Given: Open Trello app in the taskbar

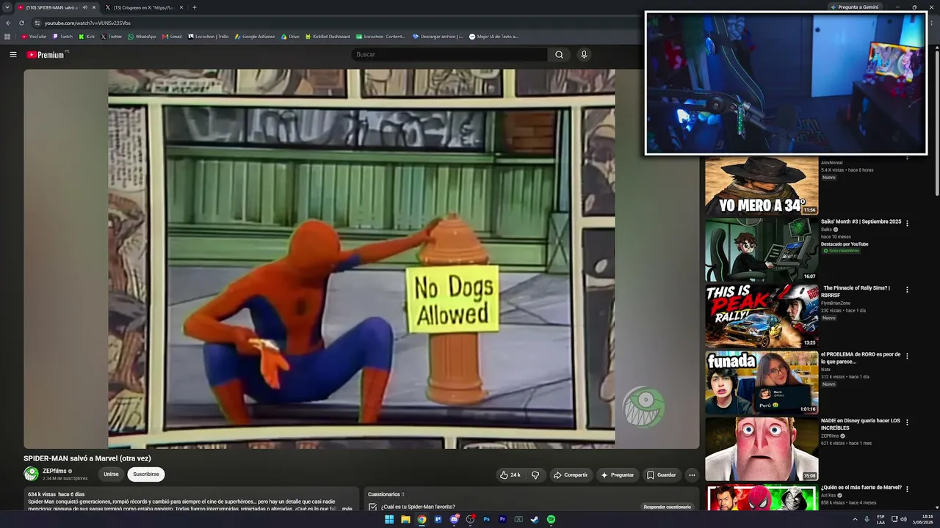Looking at the screenshot, I should coord(438,519).
